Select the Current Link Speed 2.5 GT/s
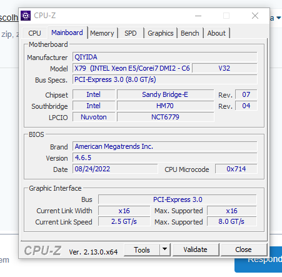Viewport: 282px width, 277px height. coord(124,221)
